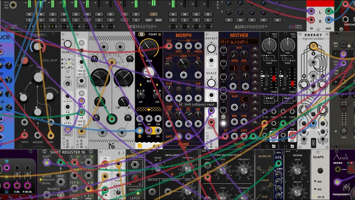Screen dimensions: 355x200
Task: Click the POW jack on Mother
Action: (244, 122)
